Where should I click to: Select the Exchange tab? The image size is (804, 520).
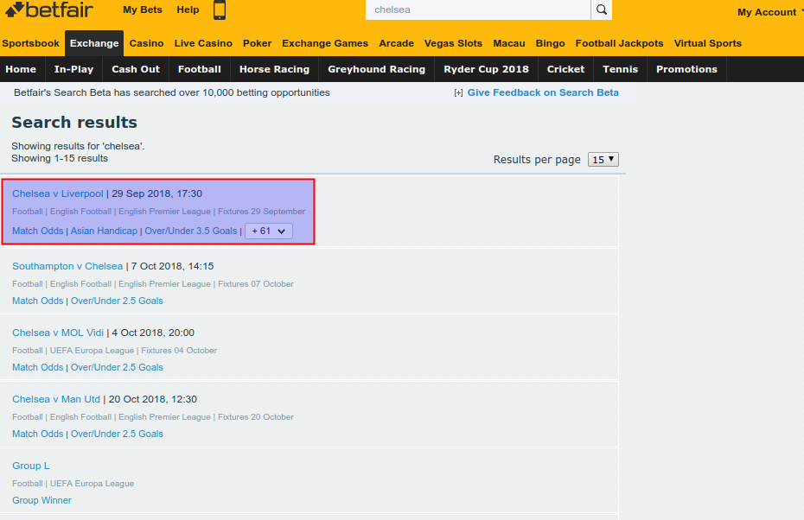94,43
